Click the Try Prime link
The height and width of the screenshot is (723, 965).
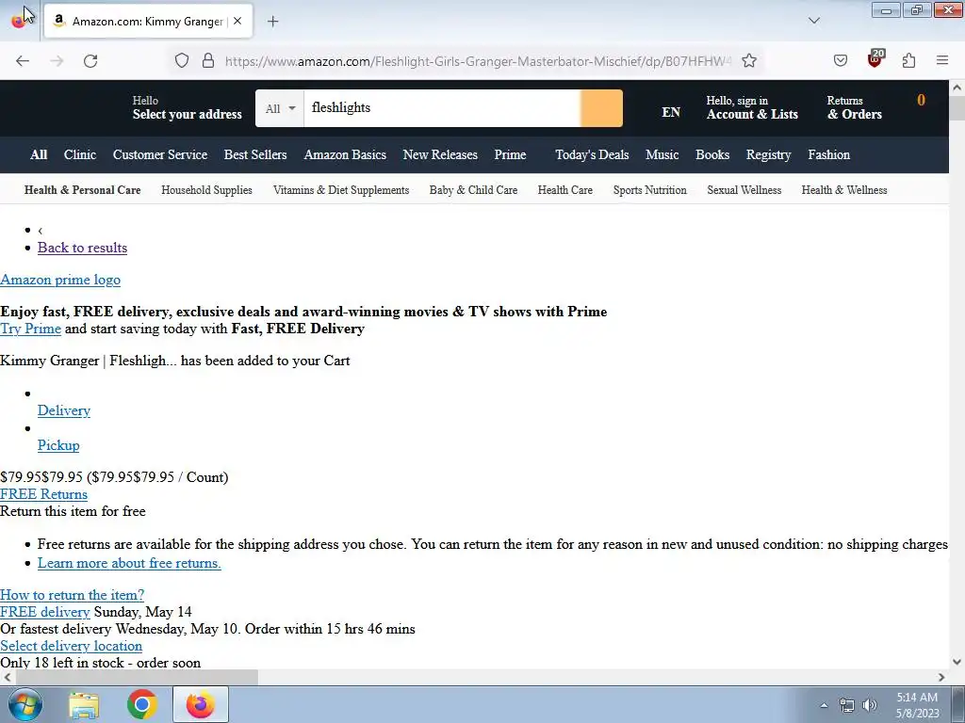coord(31,329)
